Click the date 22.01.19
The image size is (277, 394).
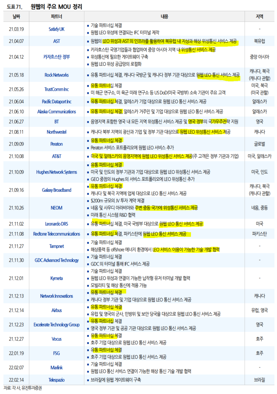pyautogui.click(x=16, y=353)
